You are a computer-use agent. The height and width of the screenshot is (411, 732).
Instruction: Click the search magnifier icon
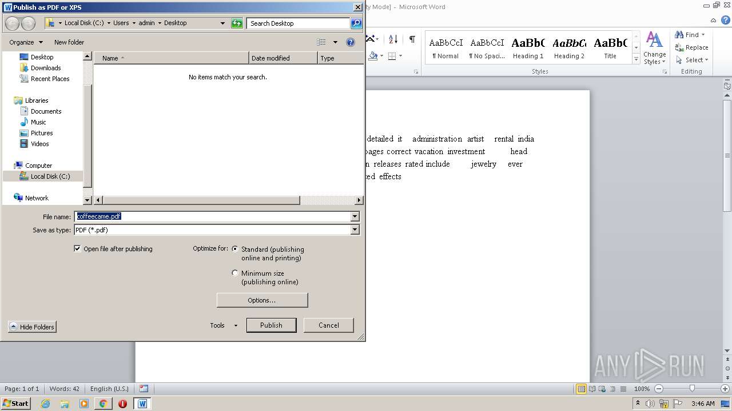(x=356, y=23)
